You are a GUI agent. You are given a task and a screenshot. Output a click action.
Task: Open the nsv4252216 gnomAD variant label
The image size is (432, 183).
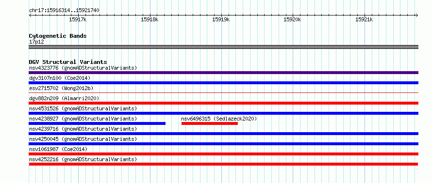[83, 159]
